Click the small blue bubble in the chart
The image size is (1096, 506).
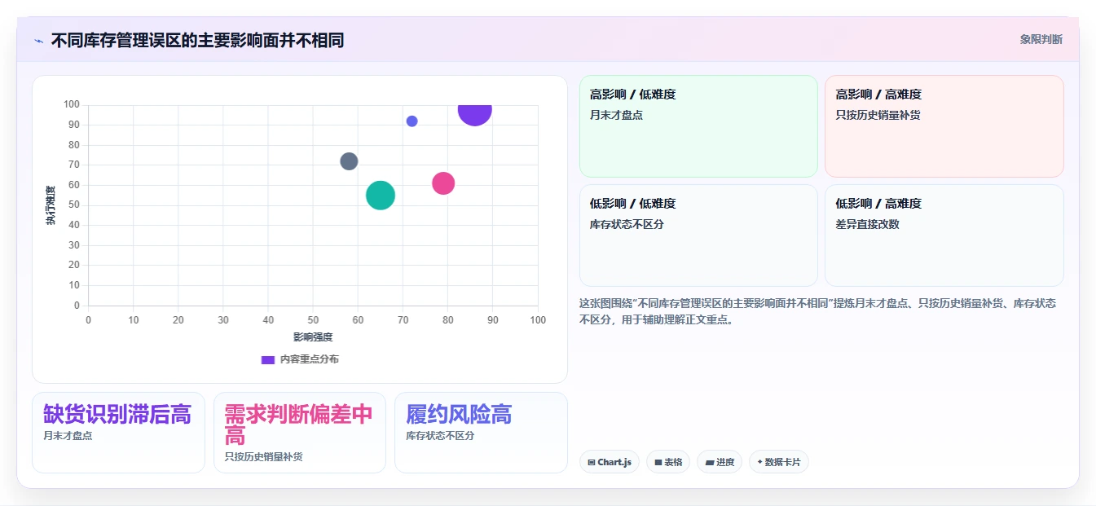tap(412, 121)
